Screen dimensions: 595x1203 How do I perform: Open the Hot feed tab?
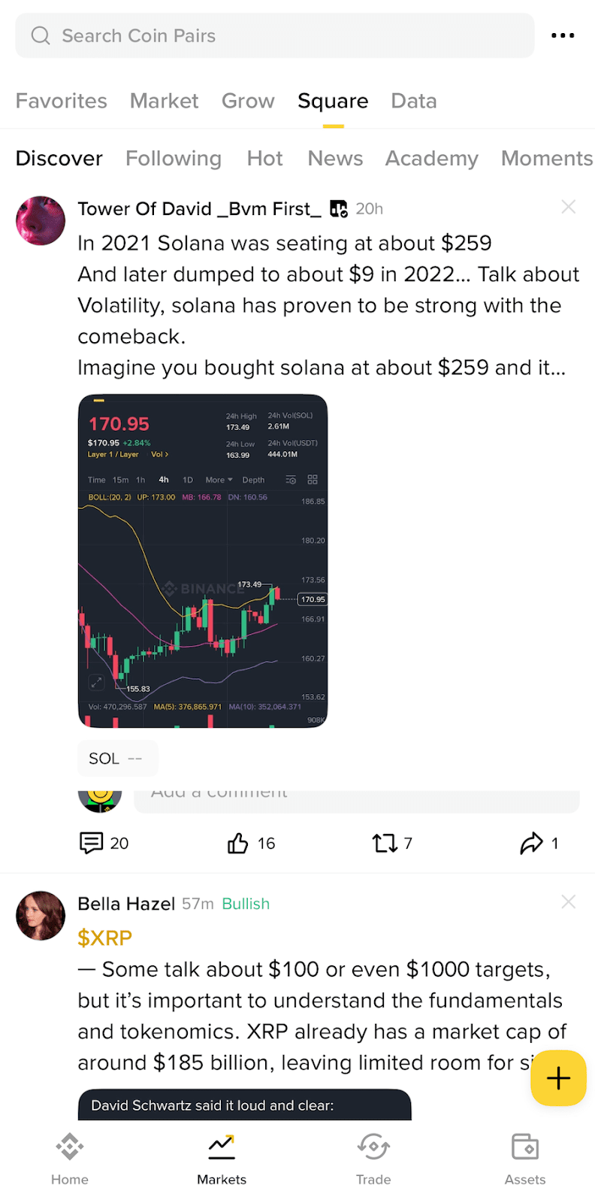point(265,158)
